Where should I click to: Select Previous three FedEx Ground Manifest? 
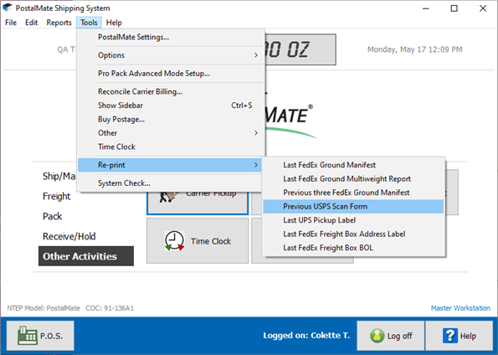pyautogui.click(x=353, y=193)
